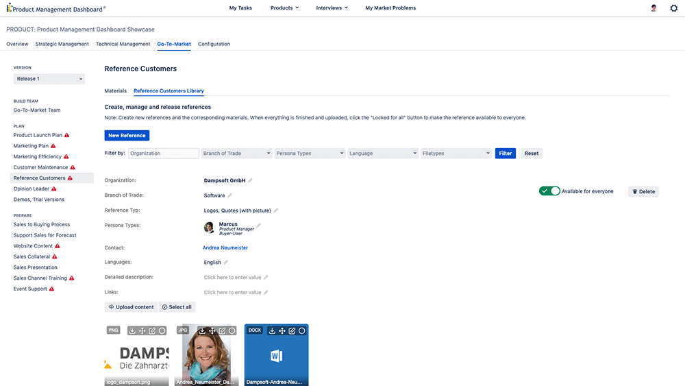The height and width of the screenshot is (386, 685).
Task: Open Go-To-Market Team in the sidebar
Action: pyautogui.click(x=37, y=110)
